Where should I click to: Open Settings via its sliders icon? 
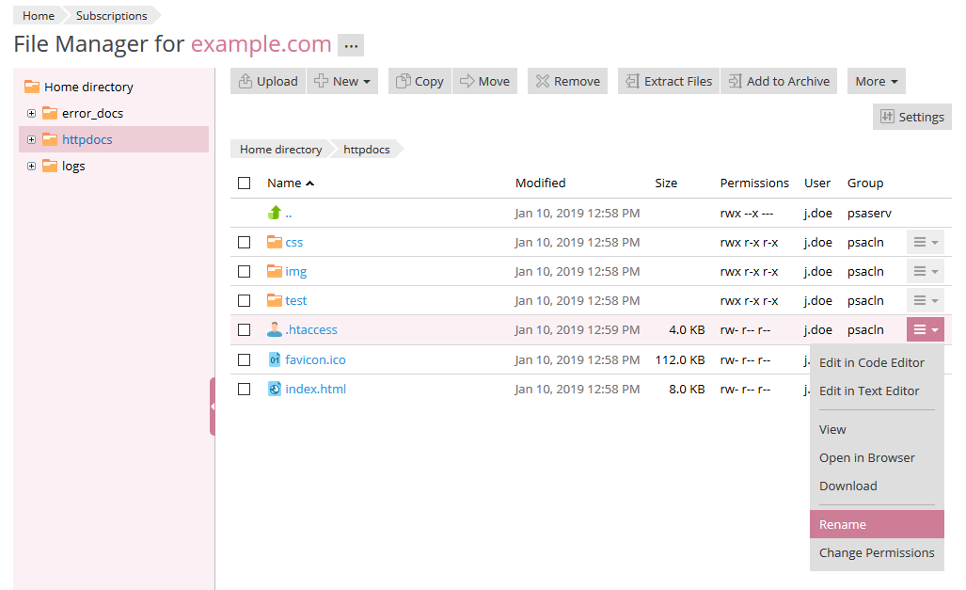coord(887,117)
